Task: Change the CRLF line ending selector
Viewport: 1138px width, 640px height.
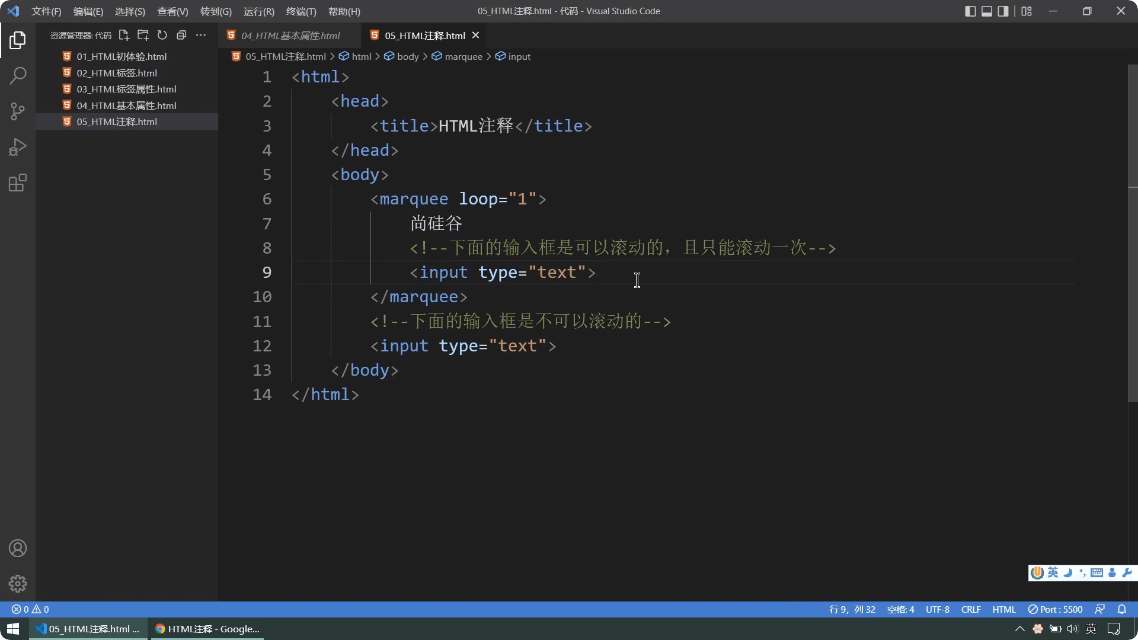Action: (970, 609)
